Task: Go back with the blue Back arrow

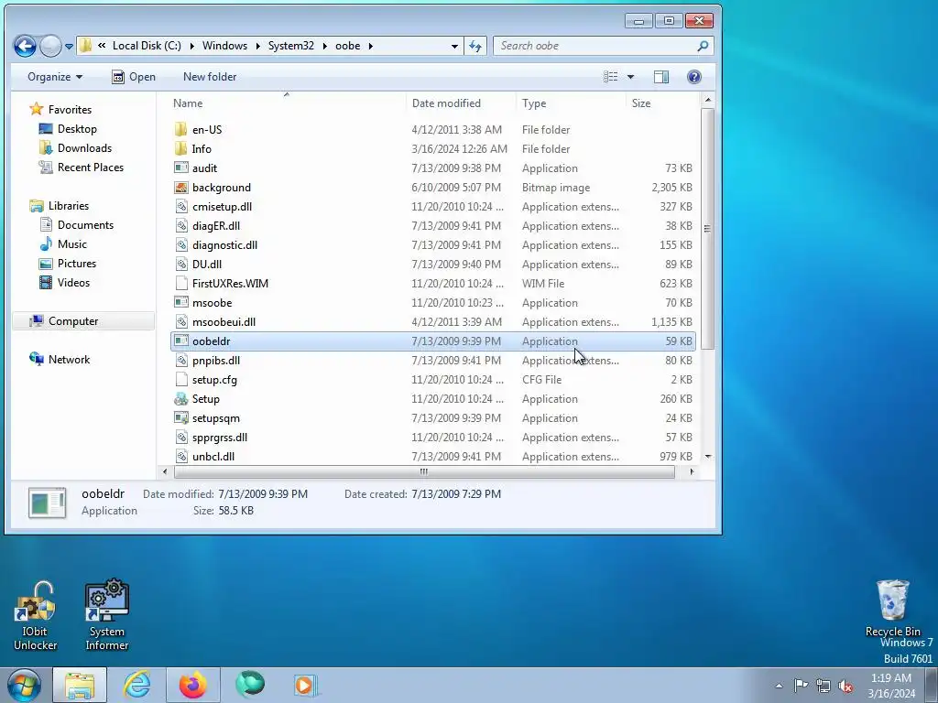Action: click(x=25, y=46)
